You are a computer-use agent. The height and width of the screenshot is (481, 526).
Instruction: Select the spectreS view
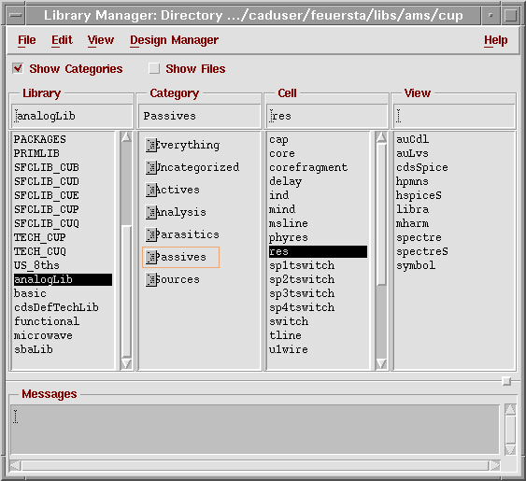[x=422, y=251]
